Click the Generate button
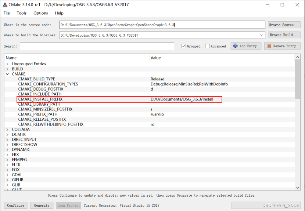This screenshot has height=211, width=305. [x=42, y=205]
